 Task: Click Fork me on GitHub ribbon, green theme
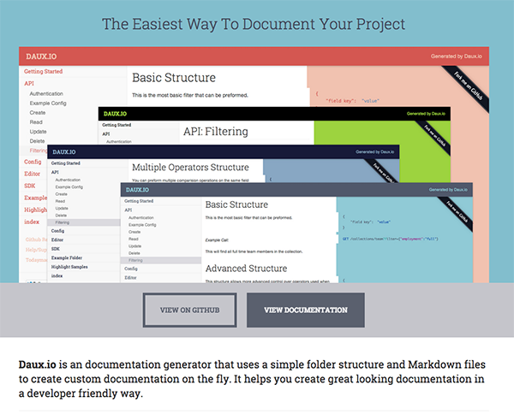434,136
